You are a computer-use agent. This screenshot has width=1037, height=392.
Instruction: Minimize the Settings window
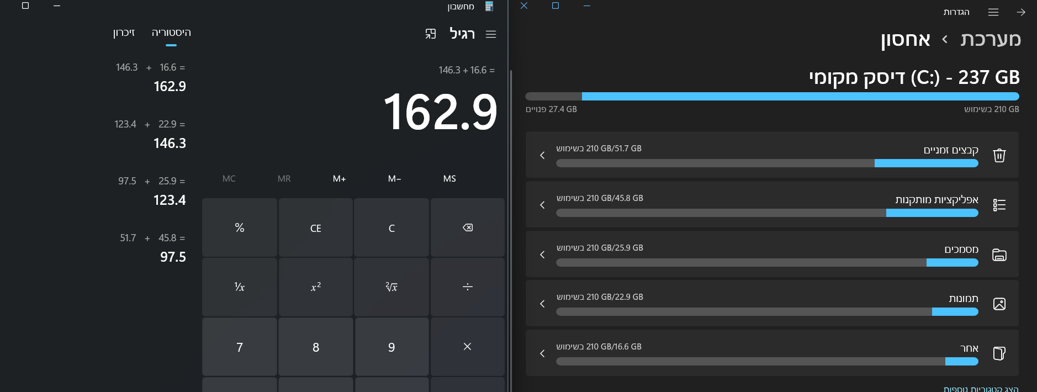pyautogui.click(x=587, y=6)
